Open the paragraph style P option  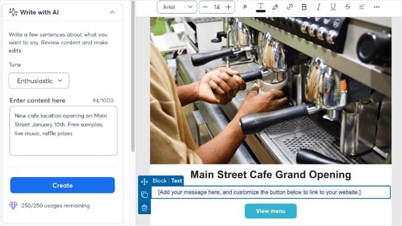245,7
